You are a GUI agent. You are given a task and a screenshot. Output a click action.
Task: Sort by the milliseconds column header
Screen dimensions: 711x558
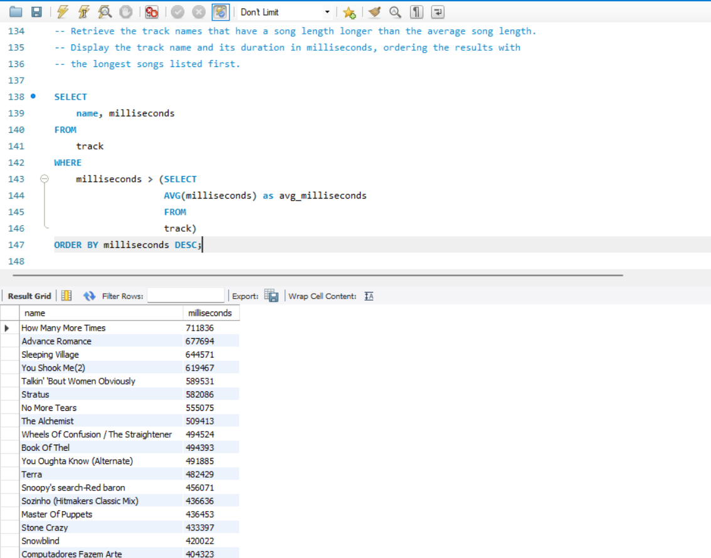(x=210, y=313)
